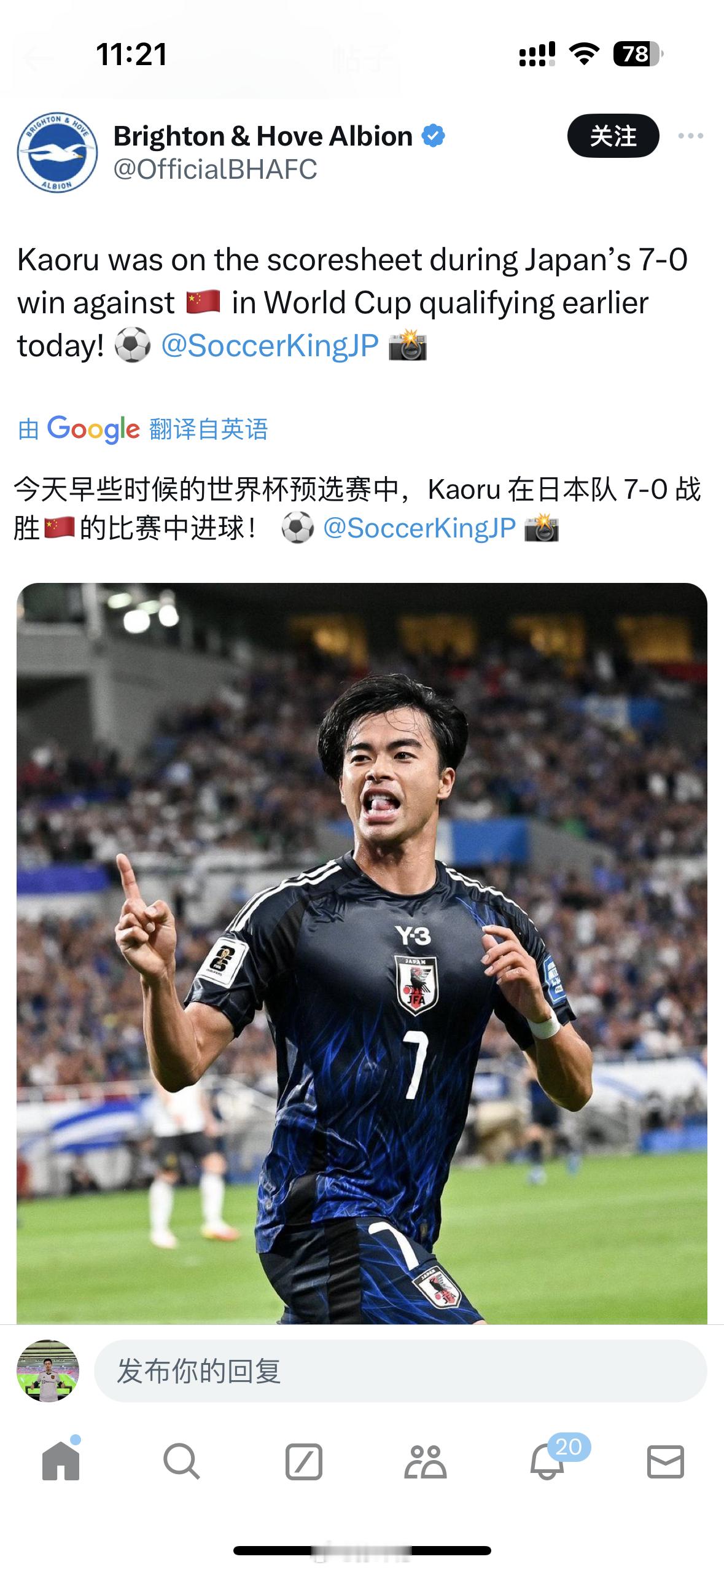Viewport: 724px width, 1570px height.
Task: Open @OfficialBHAFC handle
Action: [x=215, y=169]
